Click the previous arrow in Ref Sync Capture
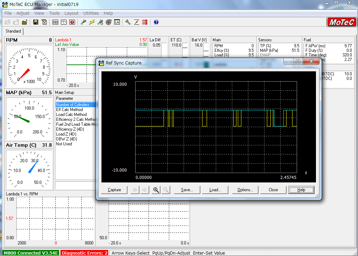 (135, 190)
